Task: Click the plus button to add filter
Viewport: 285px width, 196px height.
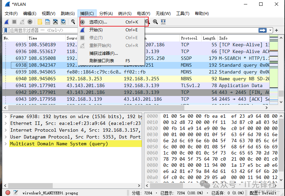Action: click(276, 30)
